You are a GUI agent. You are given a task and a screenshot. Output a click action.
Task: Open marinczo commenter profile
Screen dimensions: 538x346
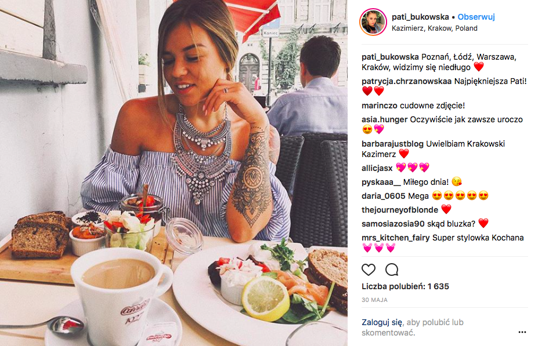(x=380, y=106)
